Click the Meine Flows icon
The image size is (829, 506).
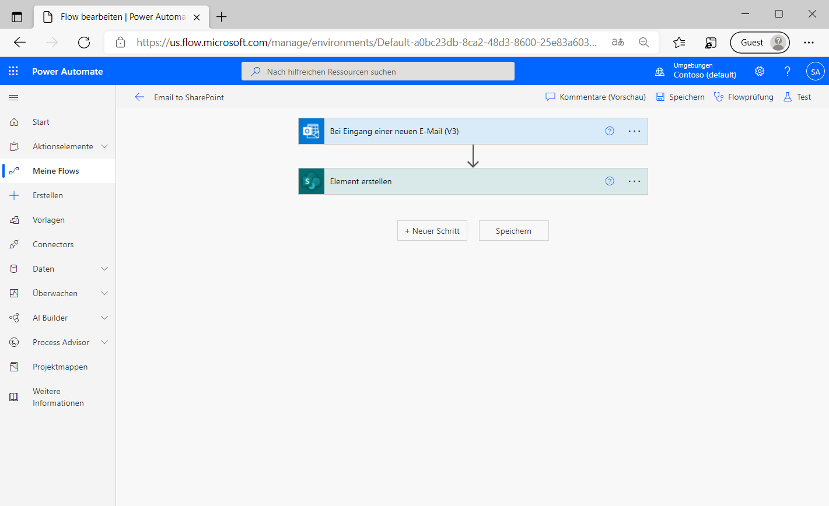(x=14, y=171)
